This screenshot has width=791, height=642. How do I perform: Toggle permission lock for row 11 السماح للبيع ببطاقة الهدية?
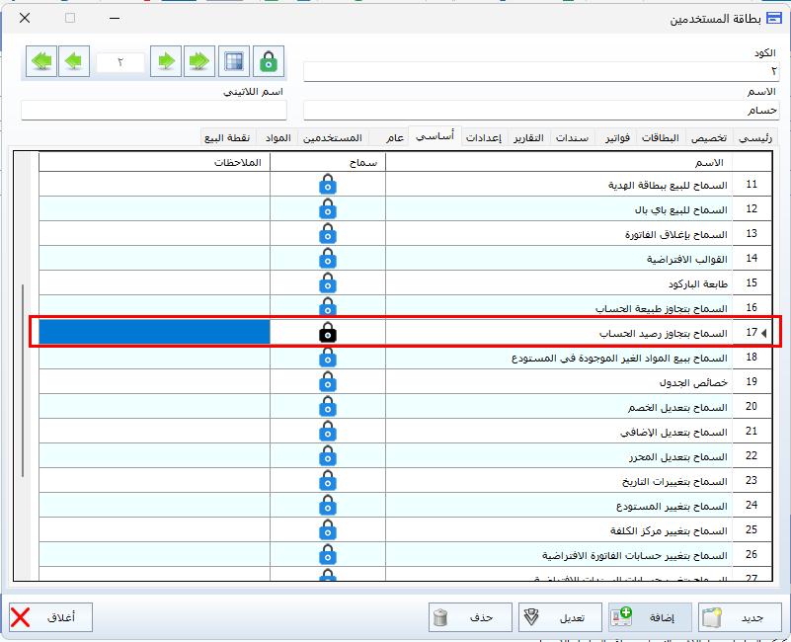click(328, 185)
